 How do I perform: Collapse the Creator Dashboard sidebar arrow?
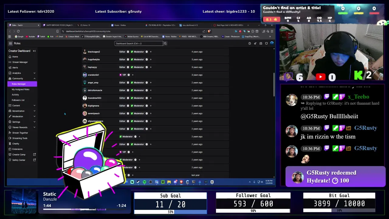34,51
